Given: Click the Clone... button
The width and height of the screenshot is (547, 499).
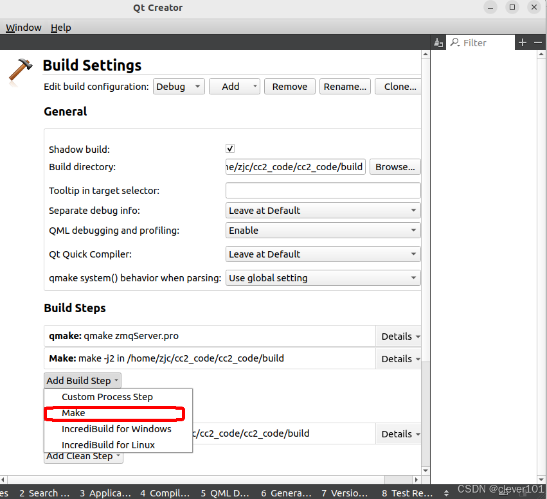Looking at the screenshot, I should point(399,87).
